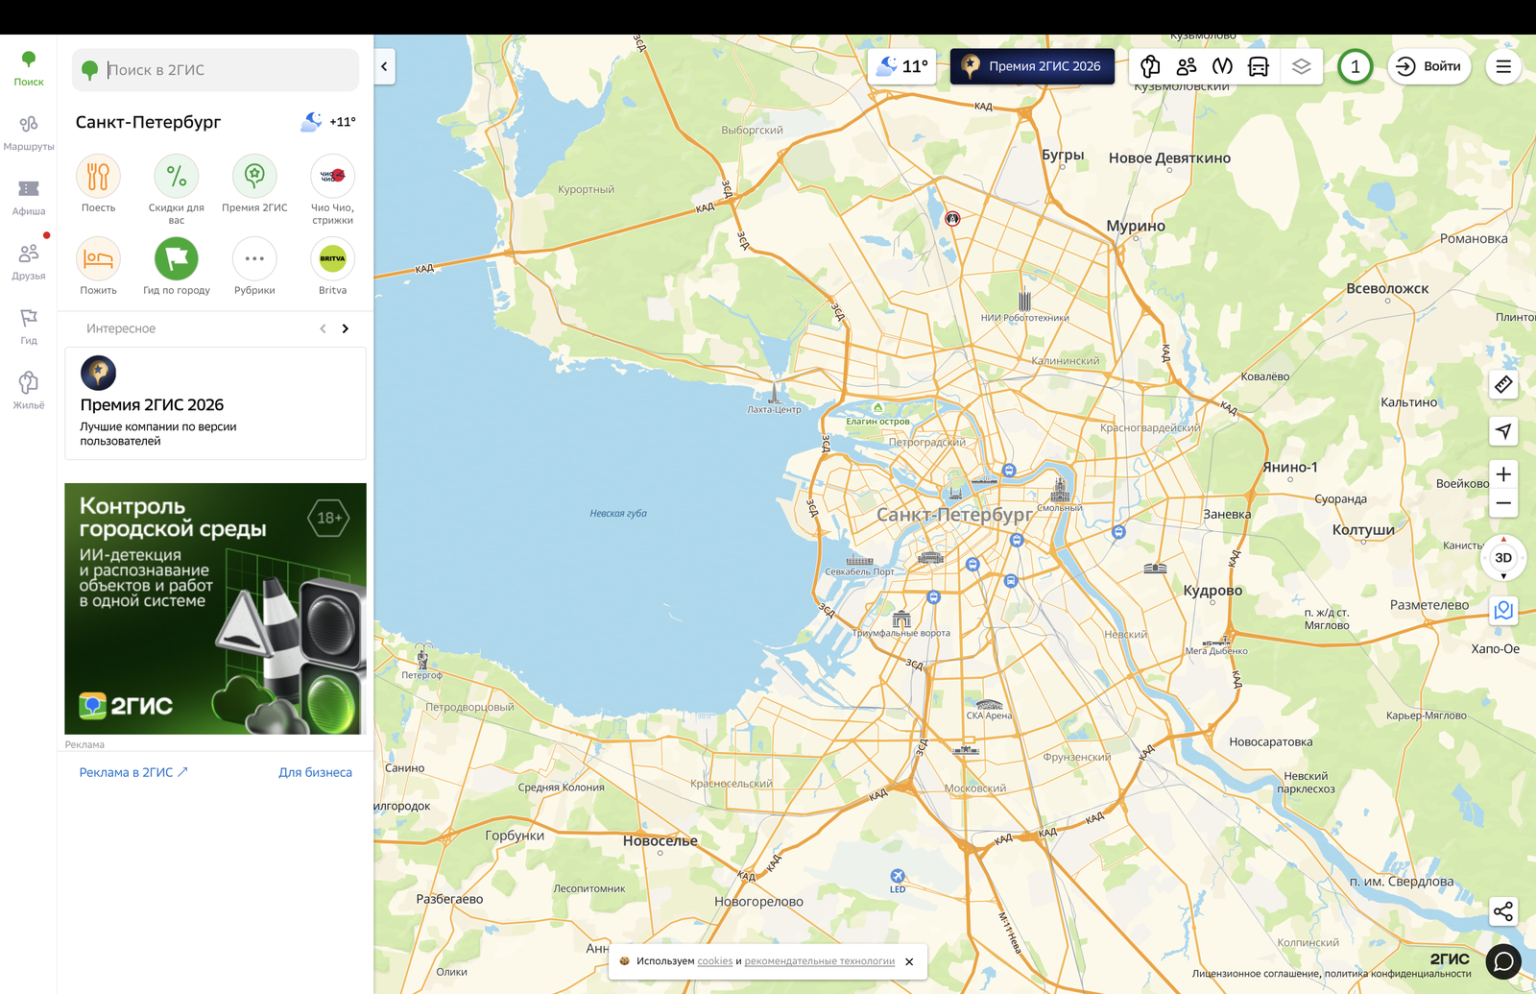Click the Кудрово label on the map
Viewport: 1536px width, 994px height.
[1212, 591]
